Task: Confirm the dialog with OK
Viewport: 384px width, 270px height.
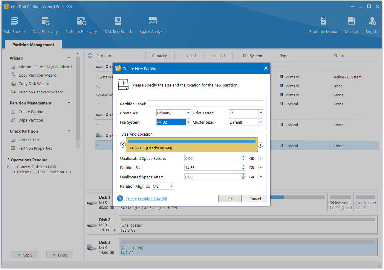Action: coord(230,199)
